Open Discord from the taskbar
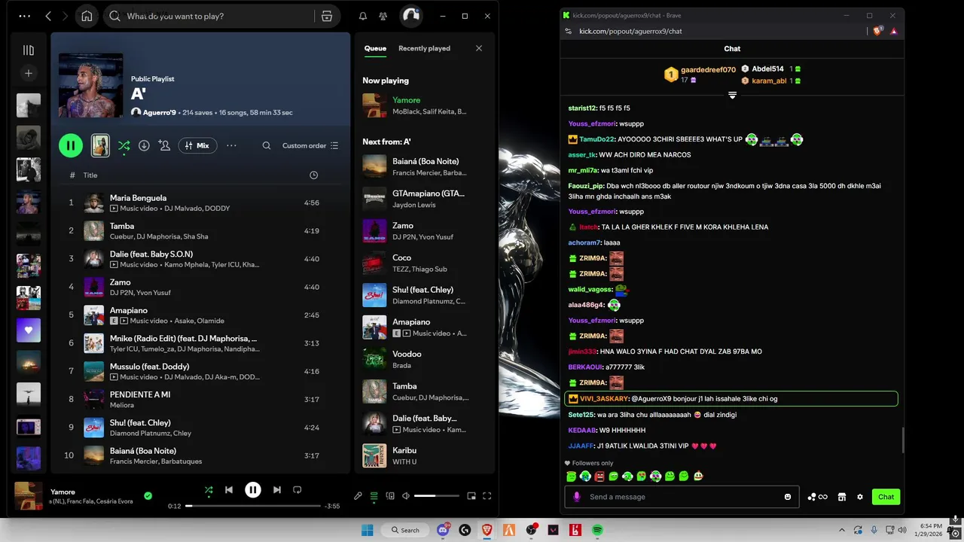 point(443,530)
